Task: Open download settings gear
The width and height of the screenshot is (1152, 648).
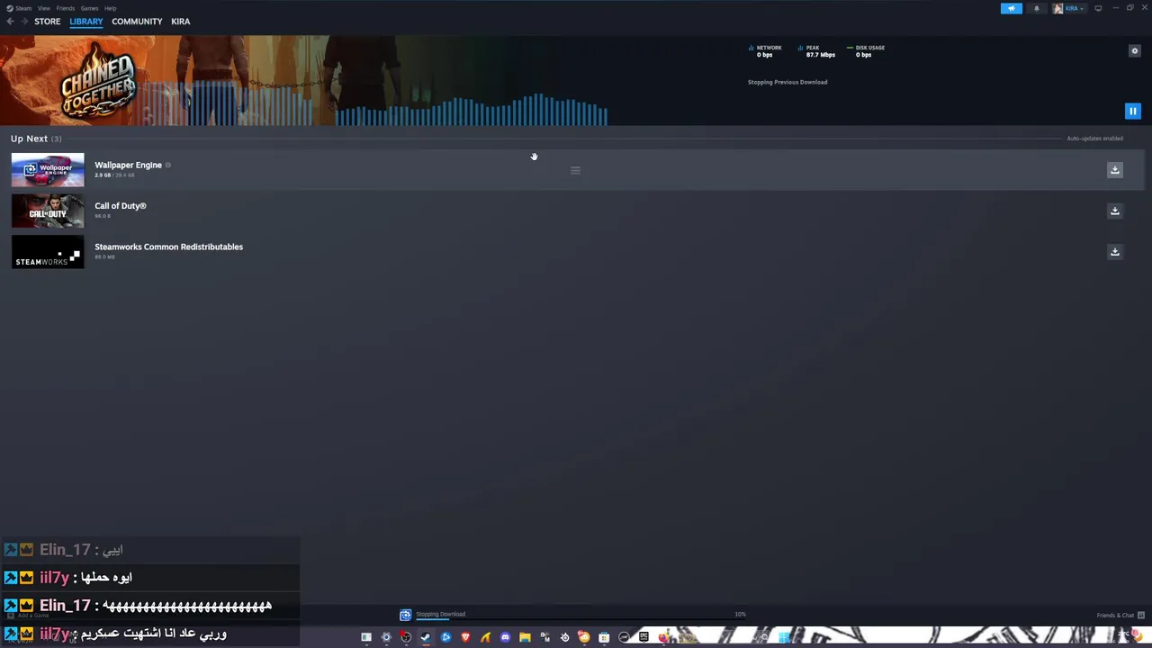Action: (1134, 50)
